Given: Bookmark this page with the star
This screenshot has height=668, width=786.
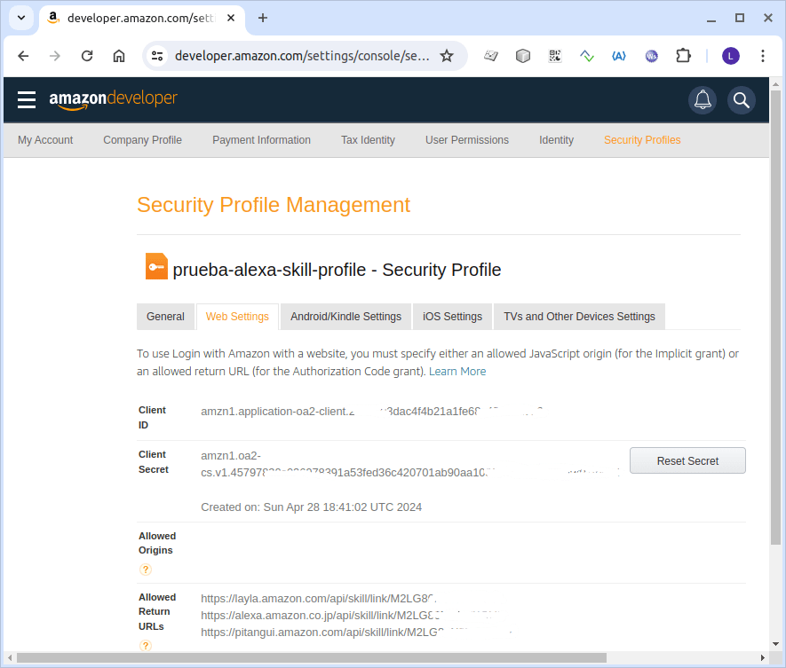Looking at the screenshot, I should click(447, 56).
